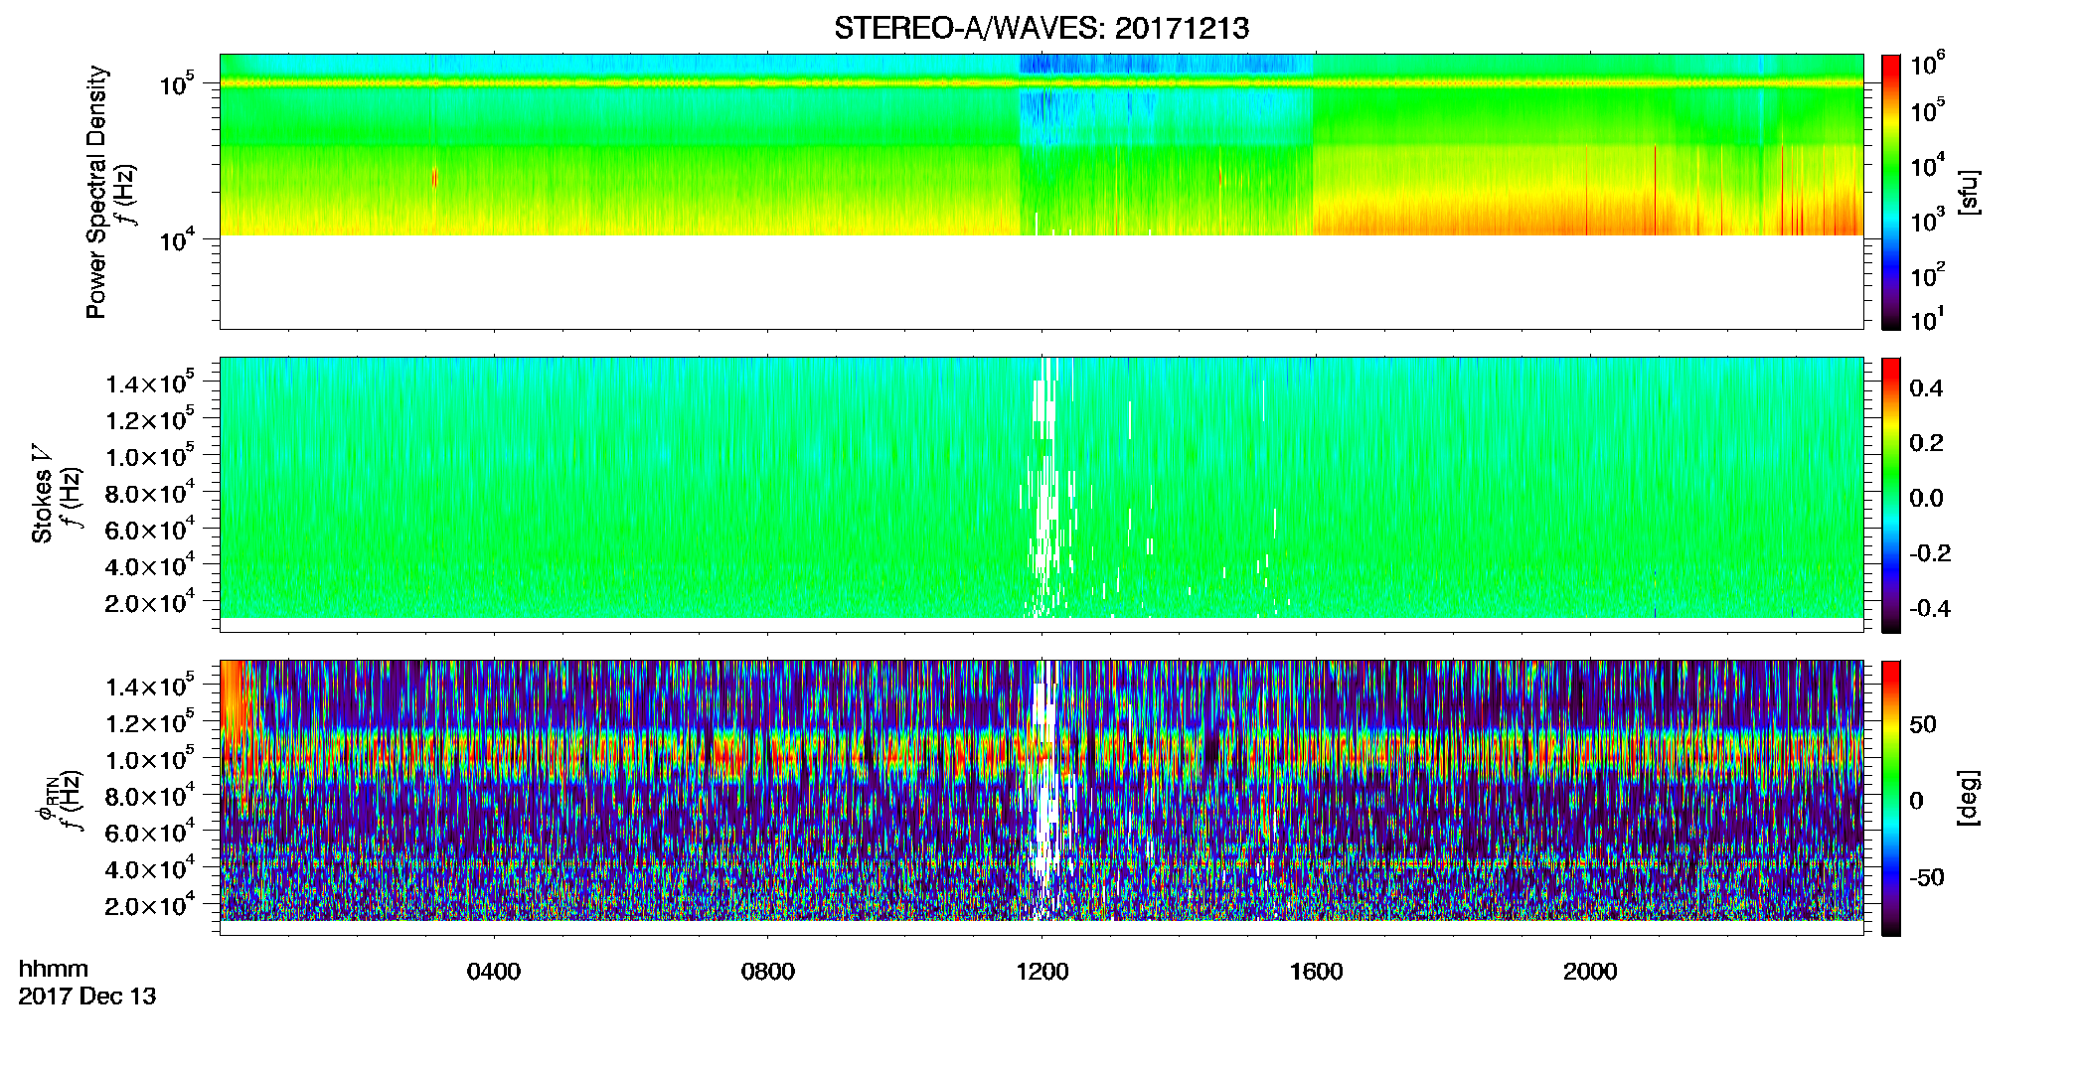Click the 2.0×10⁴ y-axis tick of the Stokes V panel
This screenshot has height=1073, width=2083.
click(x=150, y=602)
